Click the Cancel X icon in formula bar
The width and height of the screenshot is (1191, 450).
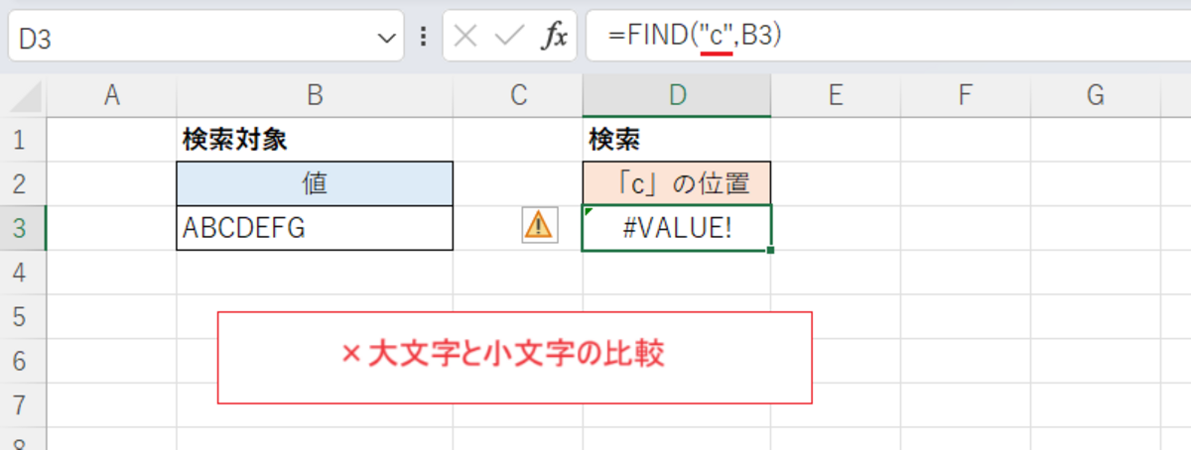[x=464, y=37]
